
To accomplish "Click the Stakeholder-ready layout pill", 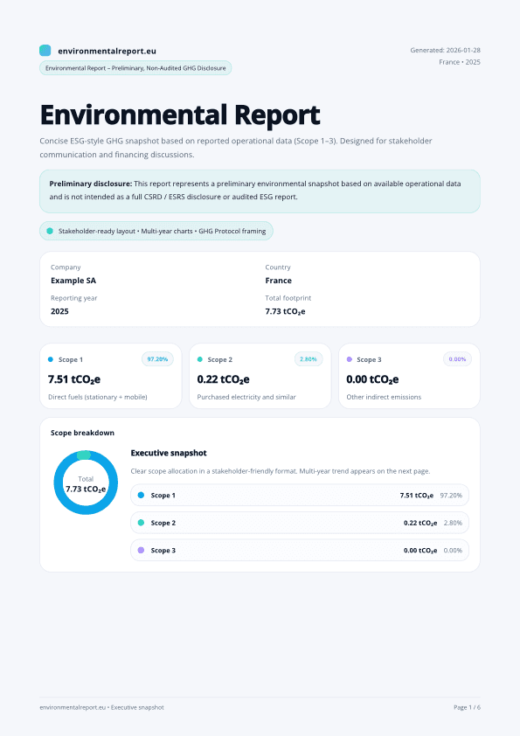I will pos(156,231).
